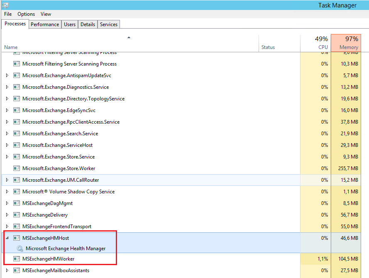This screenshot has width=369, height=278.
Task: Click the 37,8 MB memory value
Action: point(349,122)
